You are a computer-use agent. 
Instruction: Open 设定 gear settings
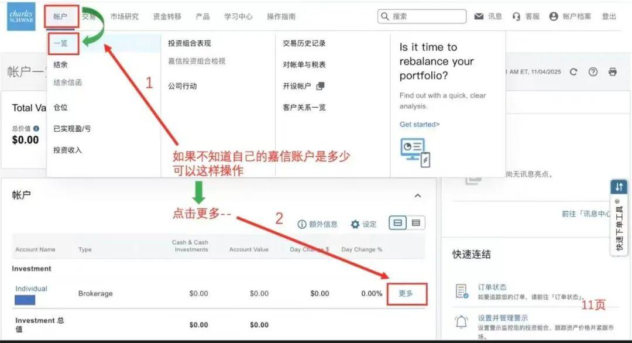point(364,224)
